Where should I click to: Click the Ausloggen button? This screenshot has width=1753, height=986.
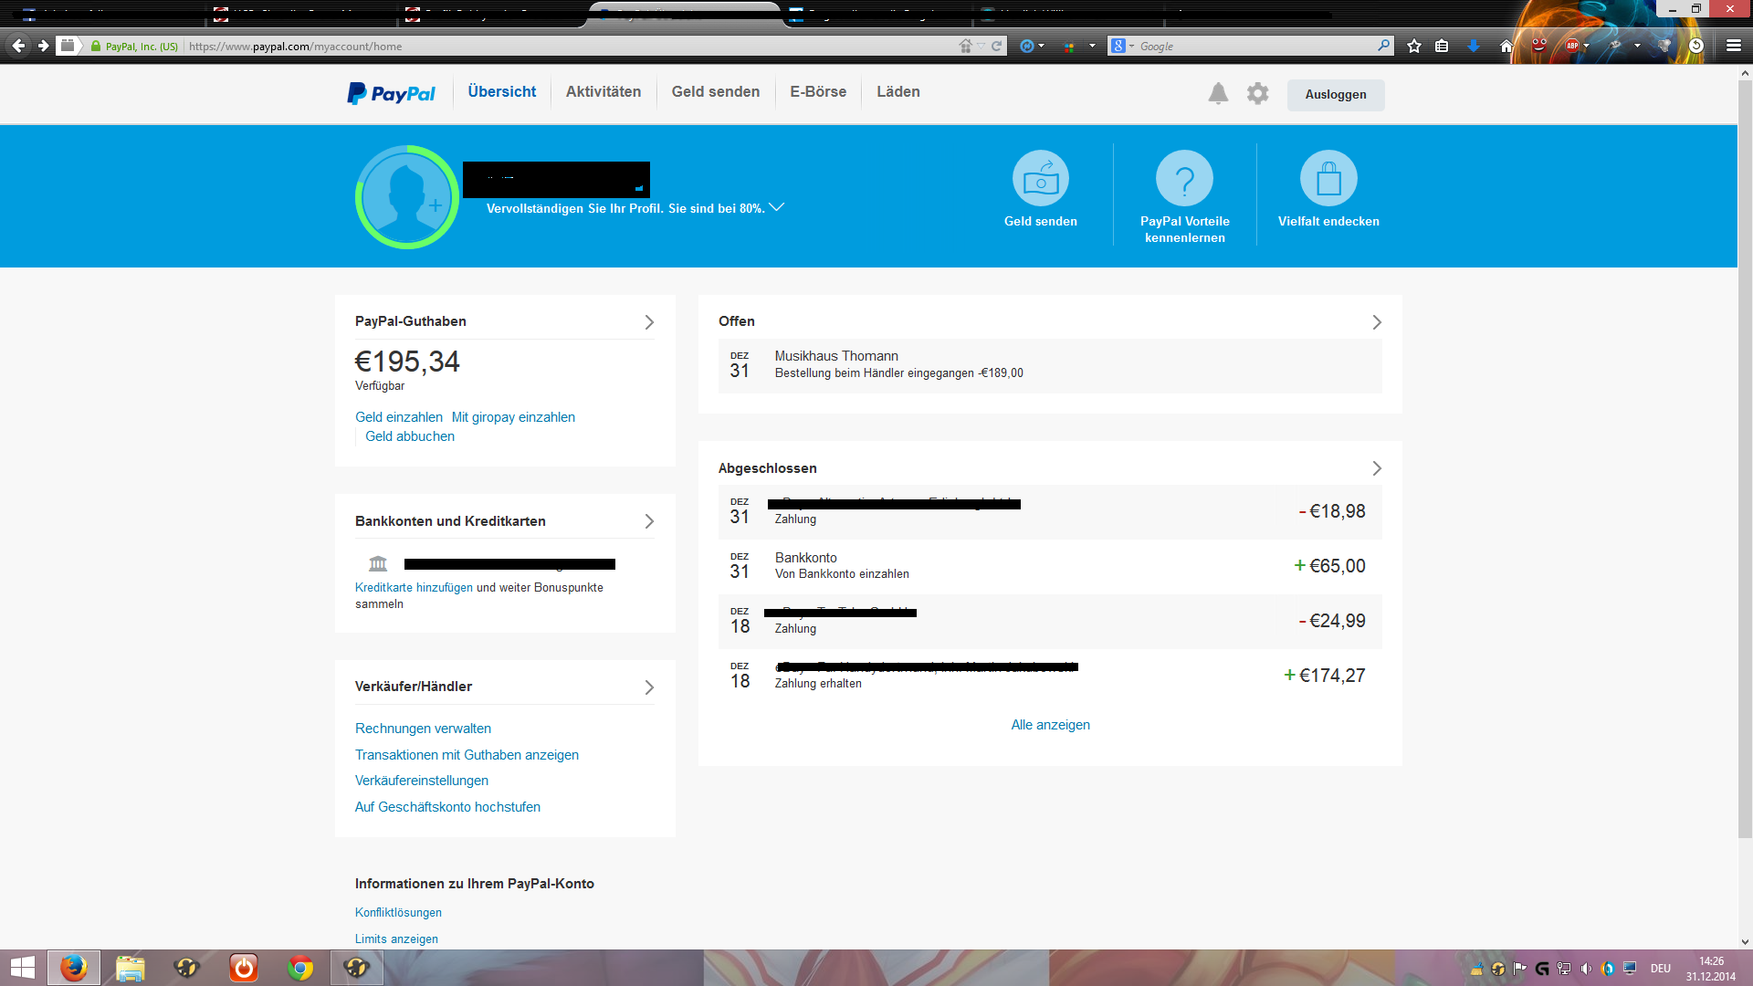click(x=1335, y=95)
